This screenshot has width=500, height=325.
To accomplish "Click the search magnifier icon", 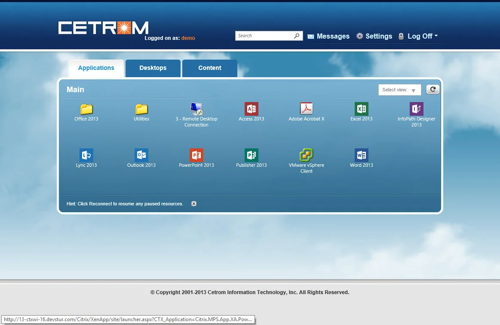I will 297,36.
